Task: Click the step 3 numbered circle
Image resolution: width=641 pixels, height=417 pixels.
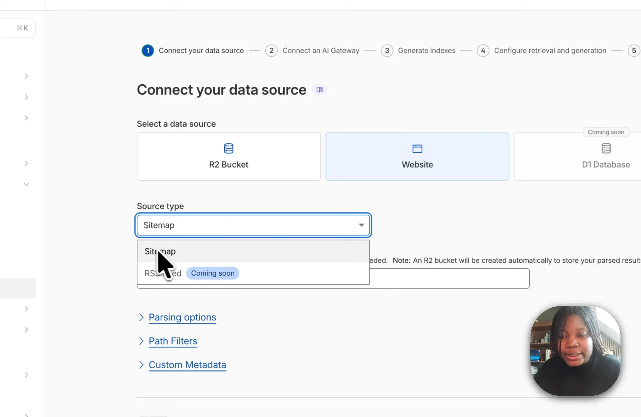Action: 387,51
